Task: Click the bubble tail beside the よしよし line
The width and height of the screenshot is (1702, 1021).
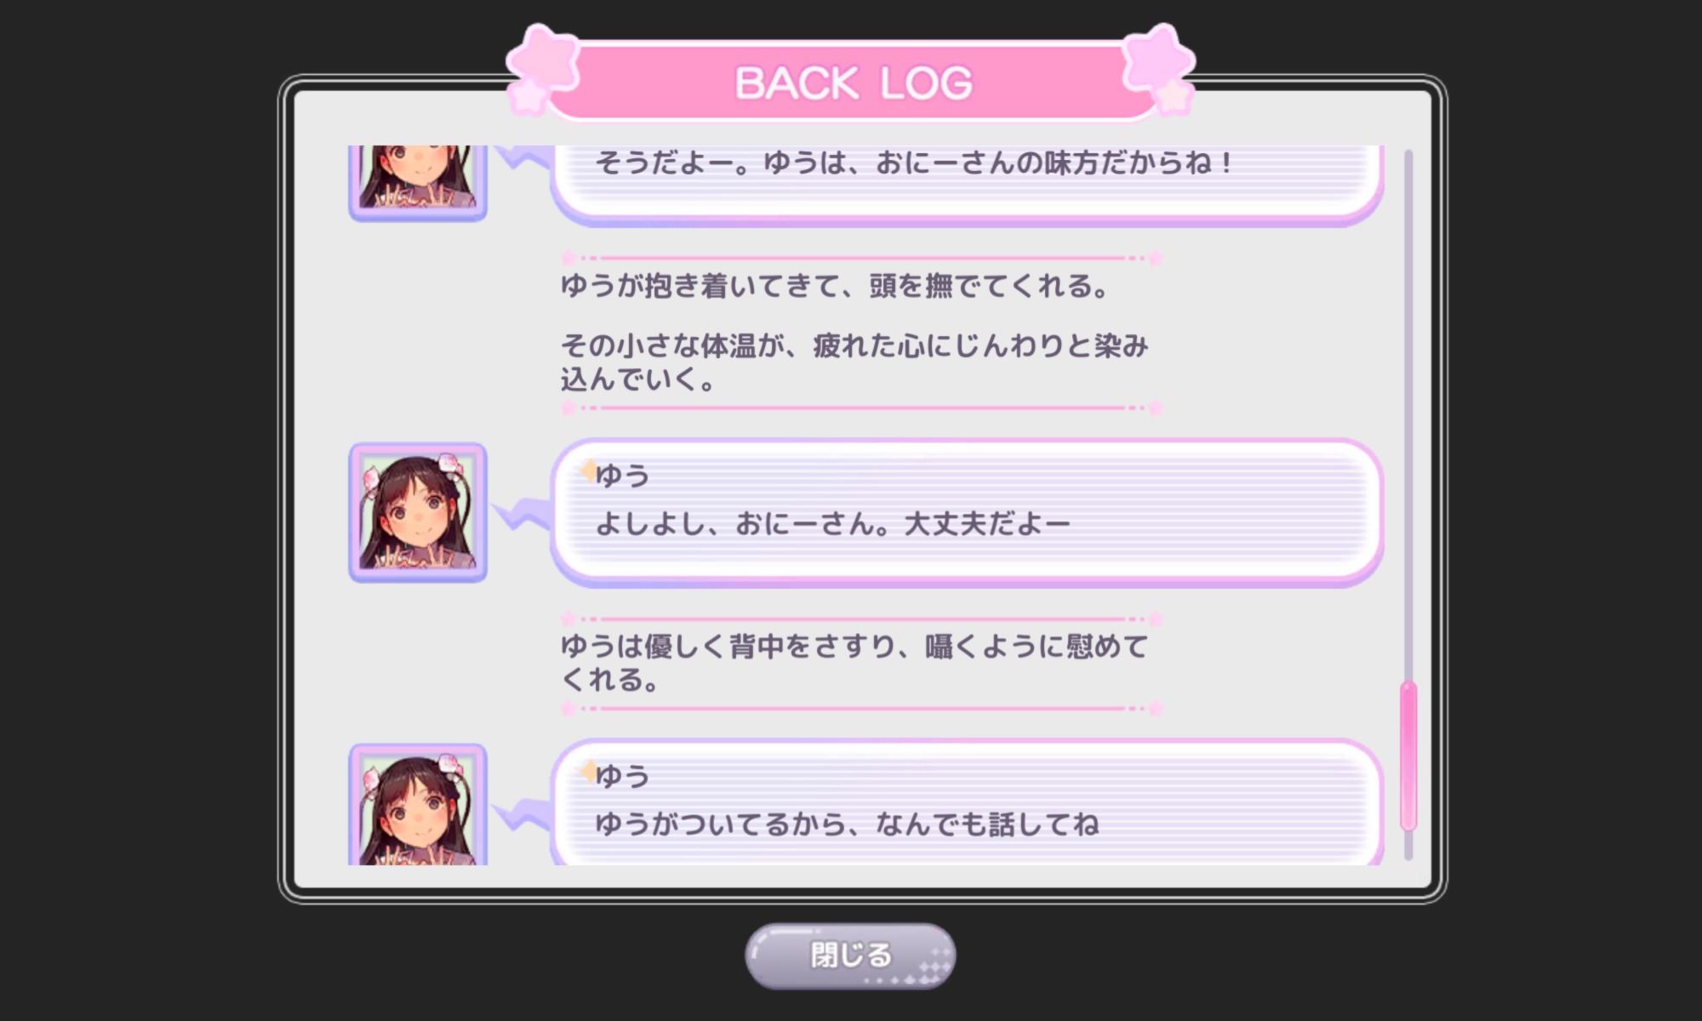Action: click(x=523, y=513)
